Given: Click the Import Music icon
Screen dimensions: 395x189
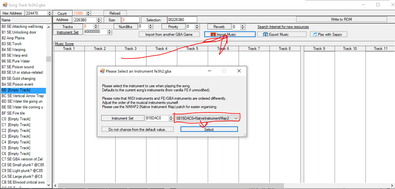Looking at the screenshot, I should (x=213, y=34).
